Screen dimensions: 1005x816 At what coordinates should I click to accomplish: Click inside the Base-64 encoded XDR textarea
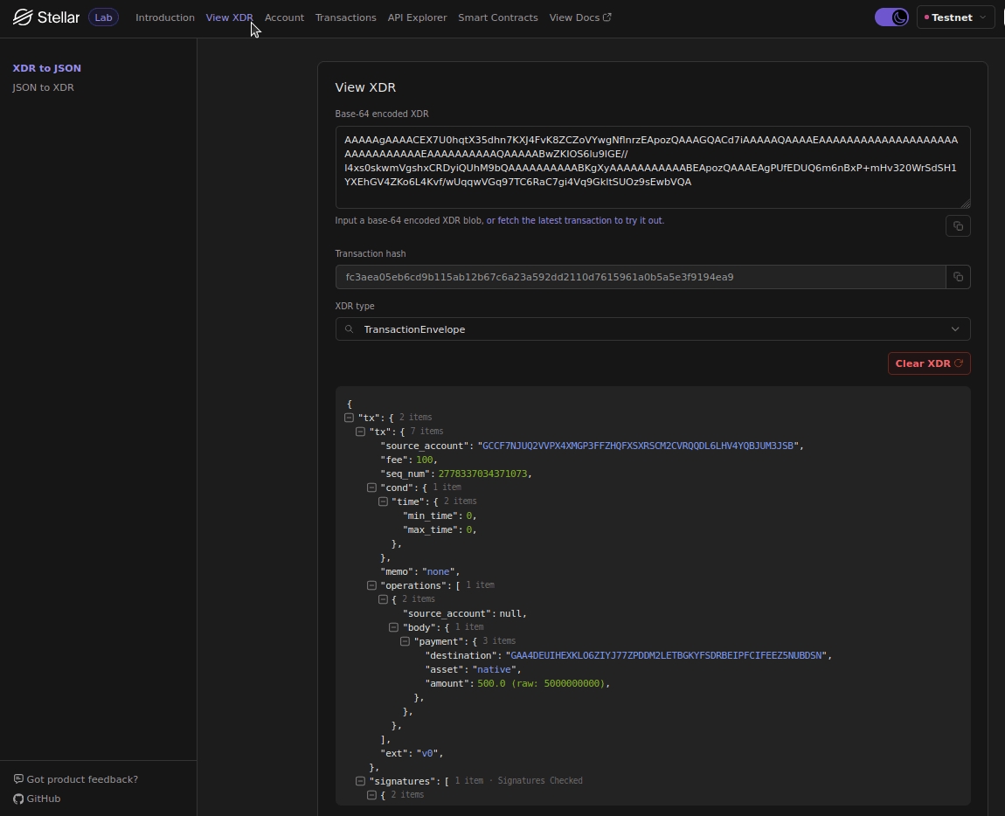652,168
